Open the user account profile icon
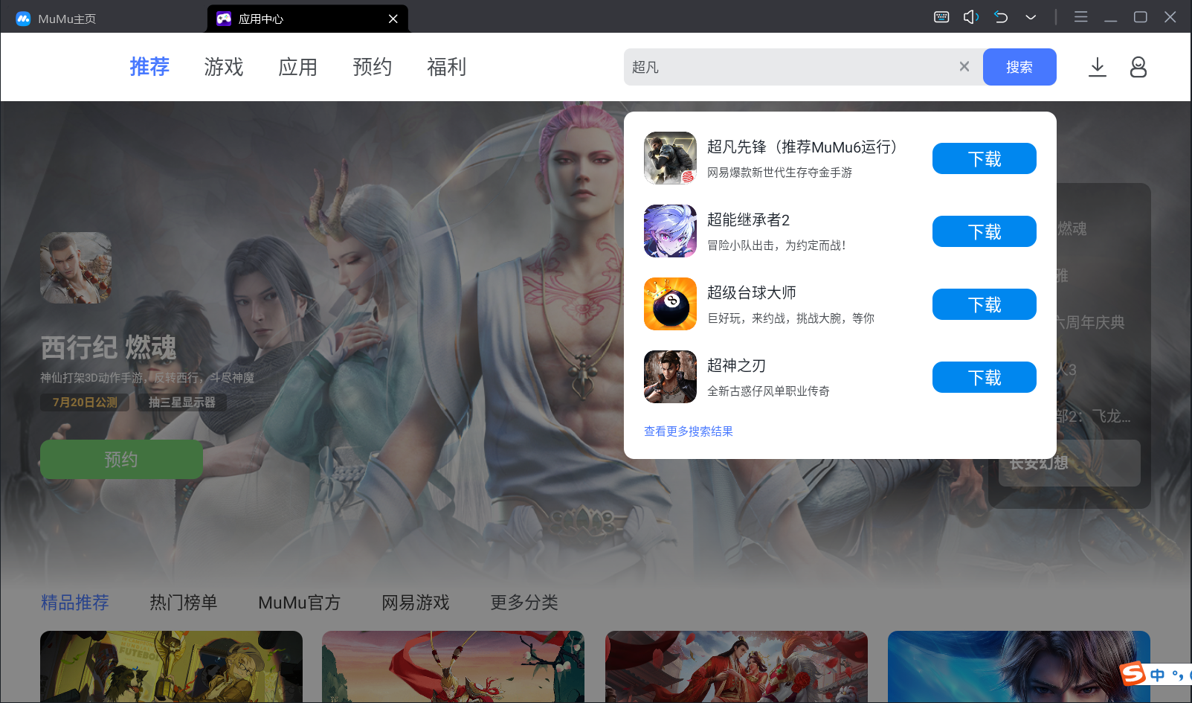 coord(1138,67)
